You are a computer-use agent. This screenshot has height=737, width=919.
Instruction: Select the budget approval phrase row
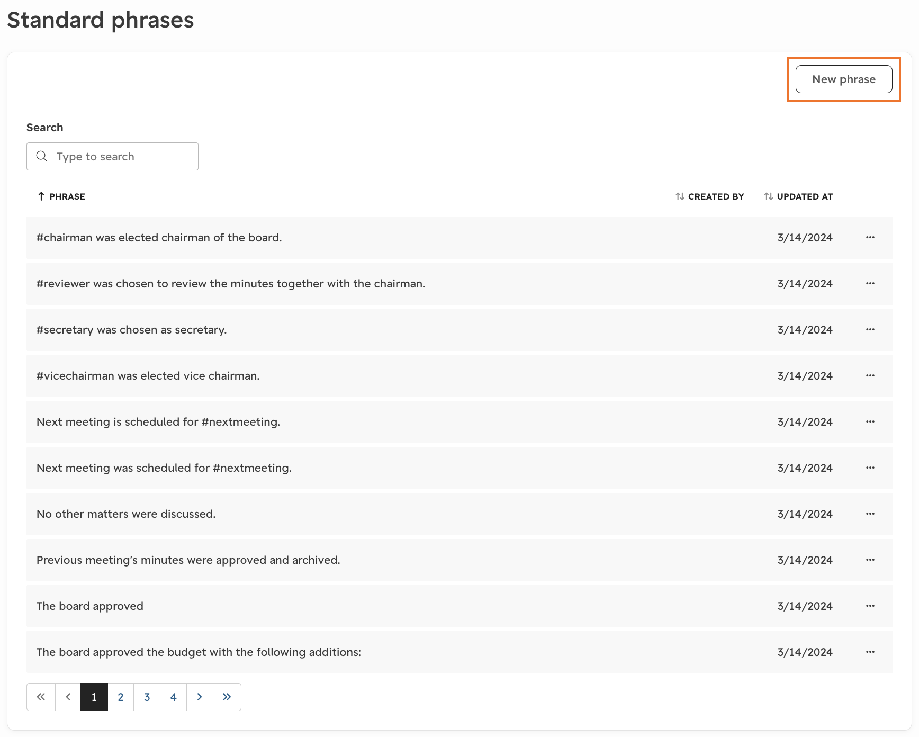pyautogui.click(x=460, y=652)
